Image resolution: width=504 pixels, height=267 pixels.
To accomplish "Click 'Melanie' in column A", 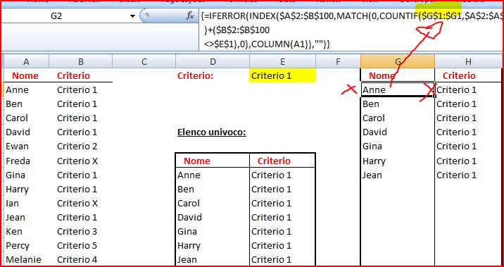I will click(23, 259).
